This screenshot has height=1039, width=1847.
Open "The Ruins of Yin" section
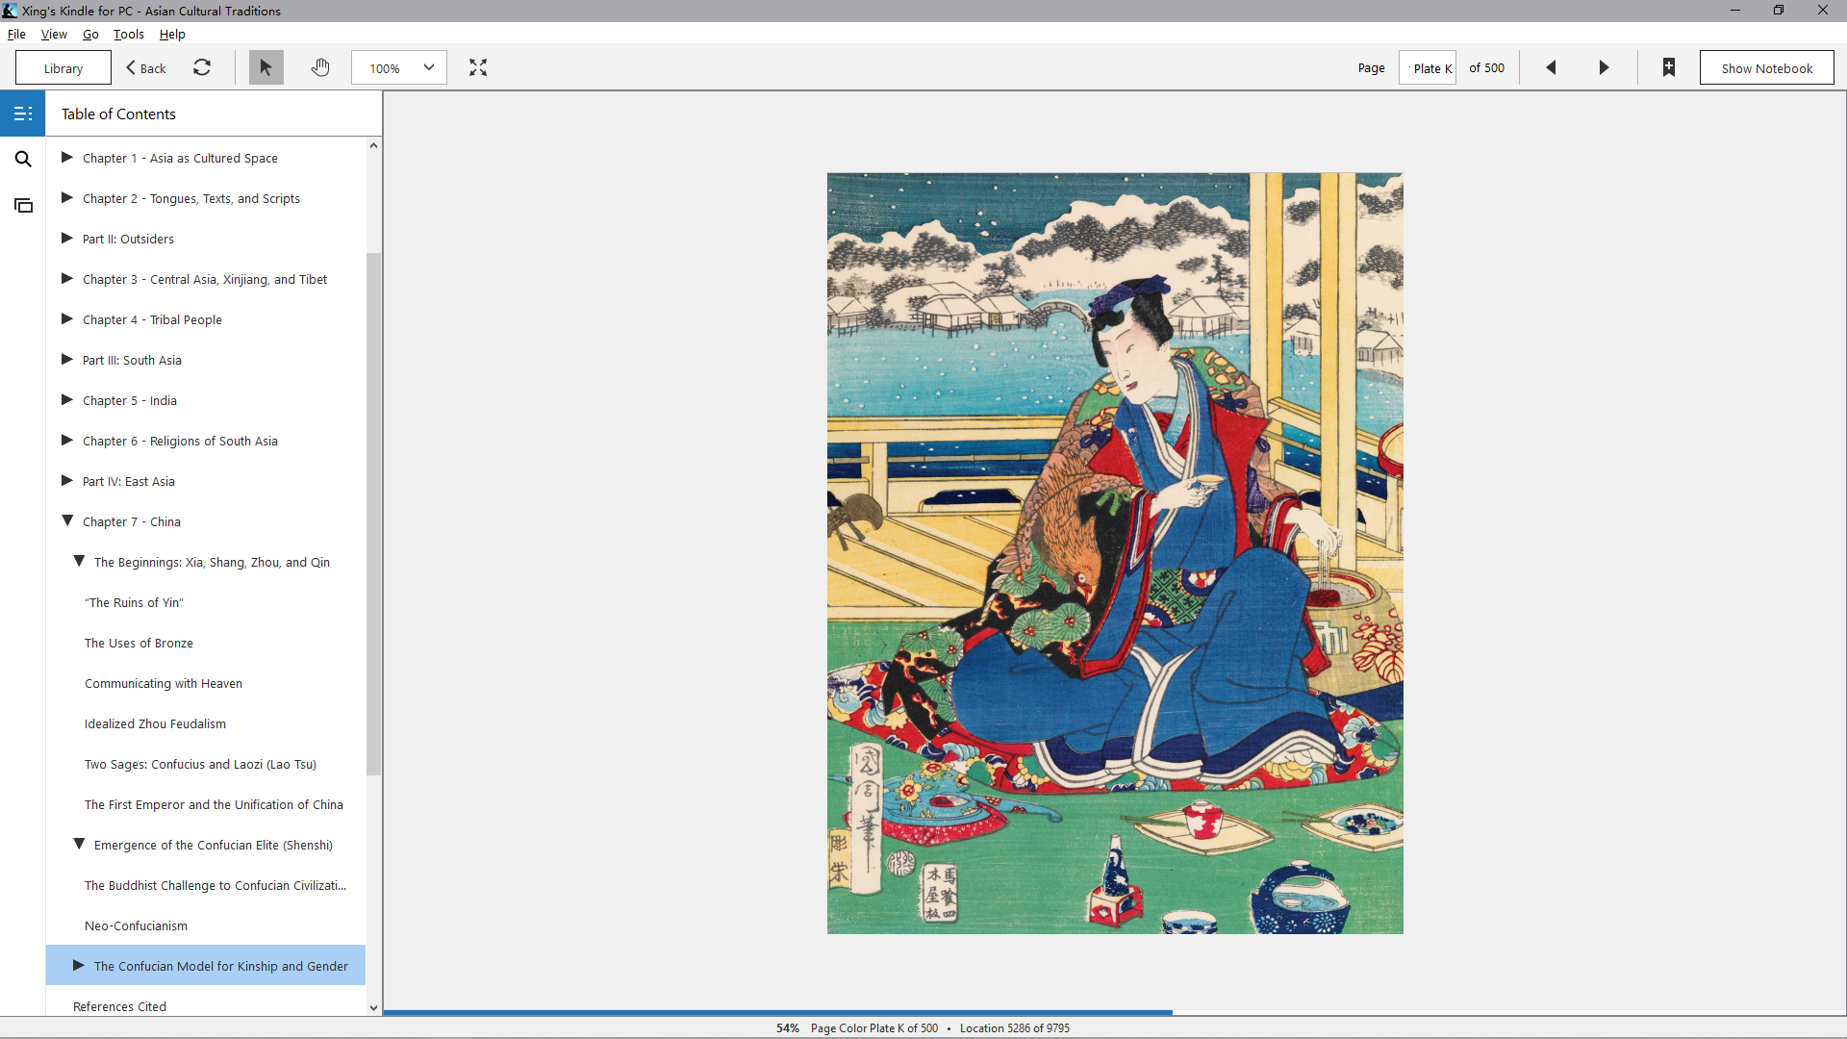point(134,602)
